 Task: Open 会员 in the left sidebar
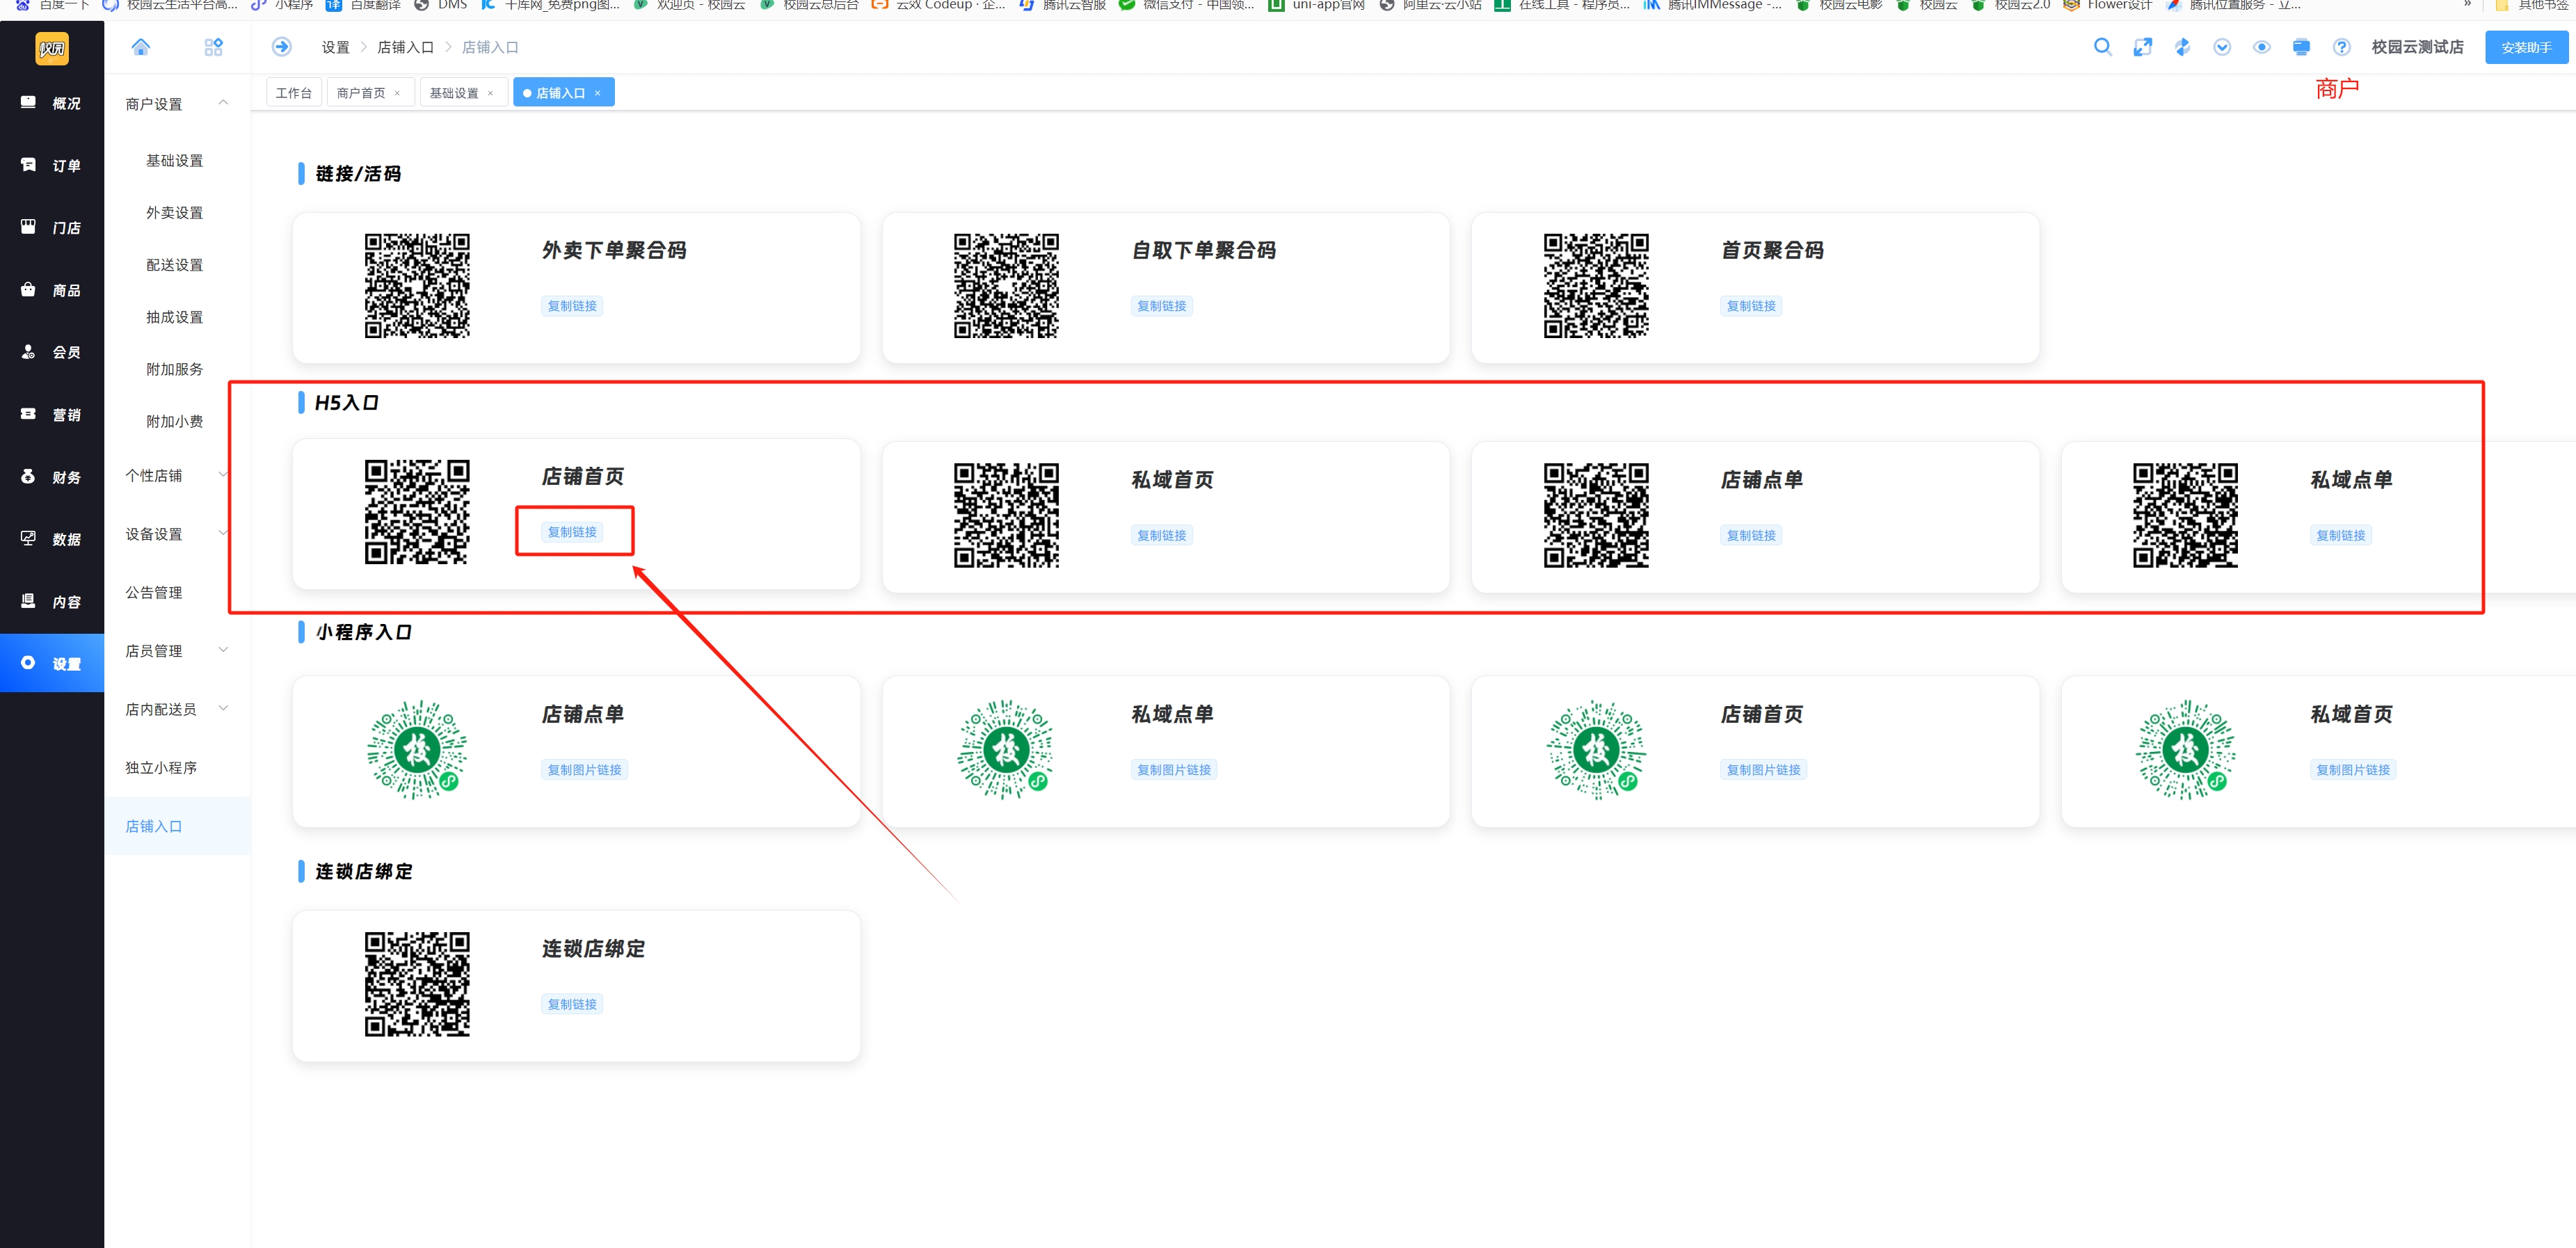coord(52,352)
